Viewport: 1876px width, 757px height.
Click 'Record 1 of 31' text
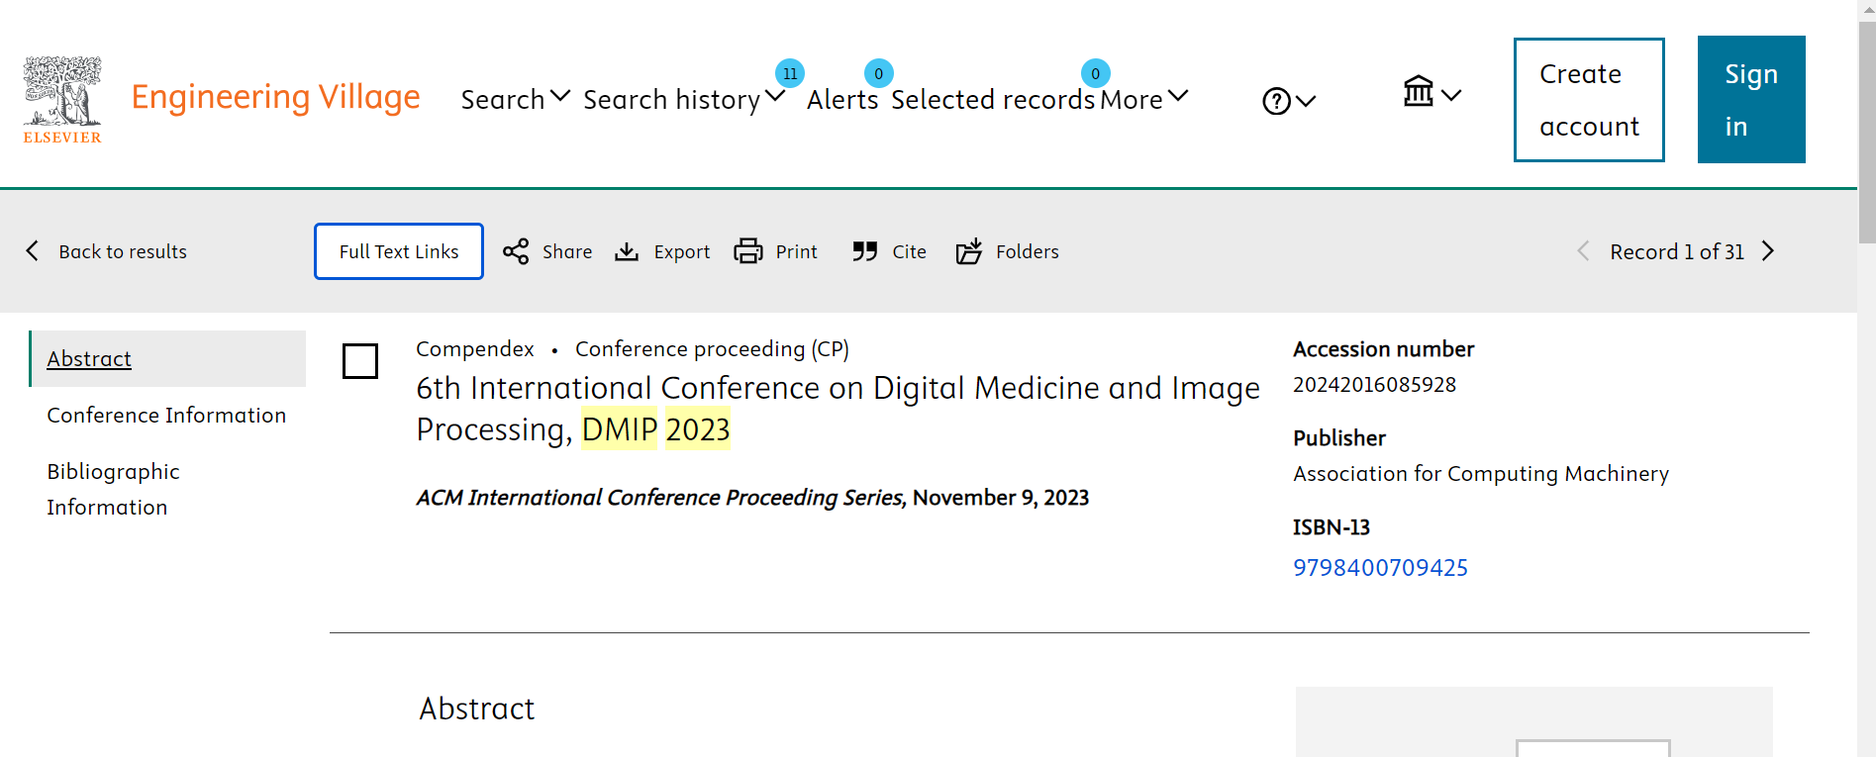pos(1677,251)
